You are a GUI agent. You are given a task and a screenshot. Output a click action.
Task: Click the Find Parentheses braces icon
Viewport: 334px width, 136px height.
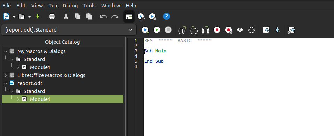251,30
